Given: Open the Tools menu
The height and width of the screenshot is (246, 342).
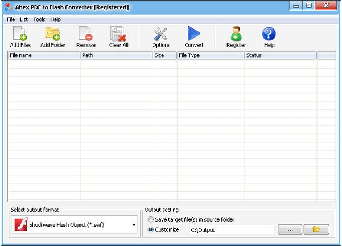Looking at the screenshot, I should 39,19.
